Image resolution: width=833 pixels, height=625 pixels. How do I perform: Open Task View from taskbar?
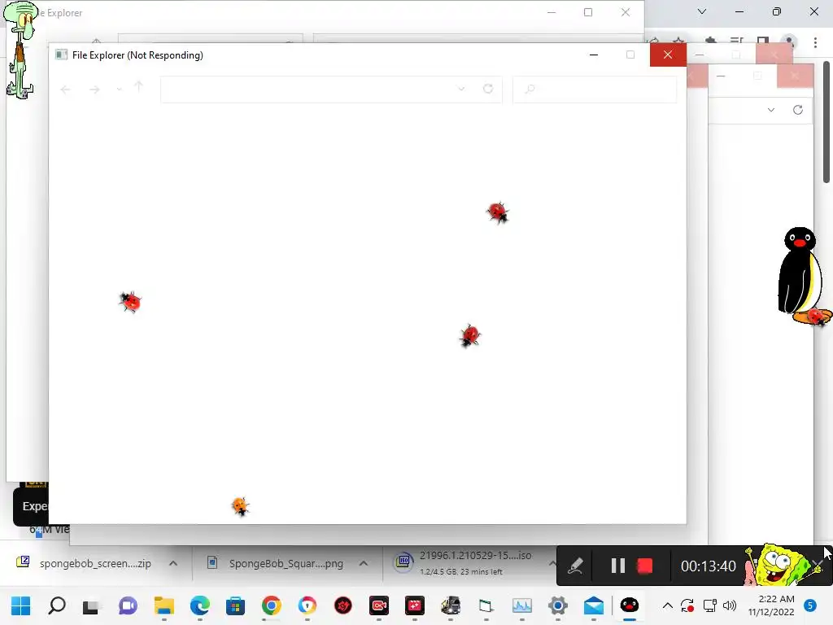point(91,605)
